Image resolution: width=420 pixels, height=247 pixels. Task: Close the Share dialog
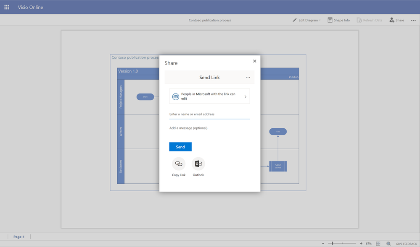(254, 61)
